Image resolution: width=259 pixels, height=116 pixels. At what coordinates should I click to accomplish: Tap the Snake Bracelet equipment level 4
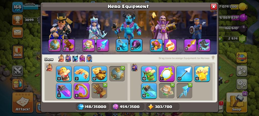click(82, 91)
